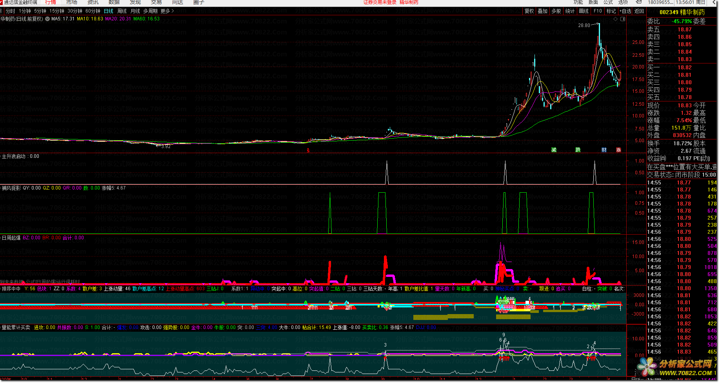The width and height of the screenshot is (720, 383).
Task: Open the 公式 menu
Action: 608,2
